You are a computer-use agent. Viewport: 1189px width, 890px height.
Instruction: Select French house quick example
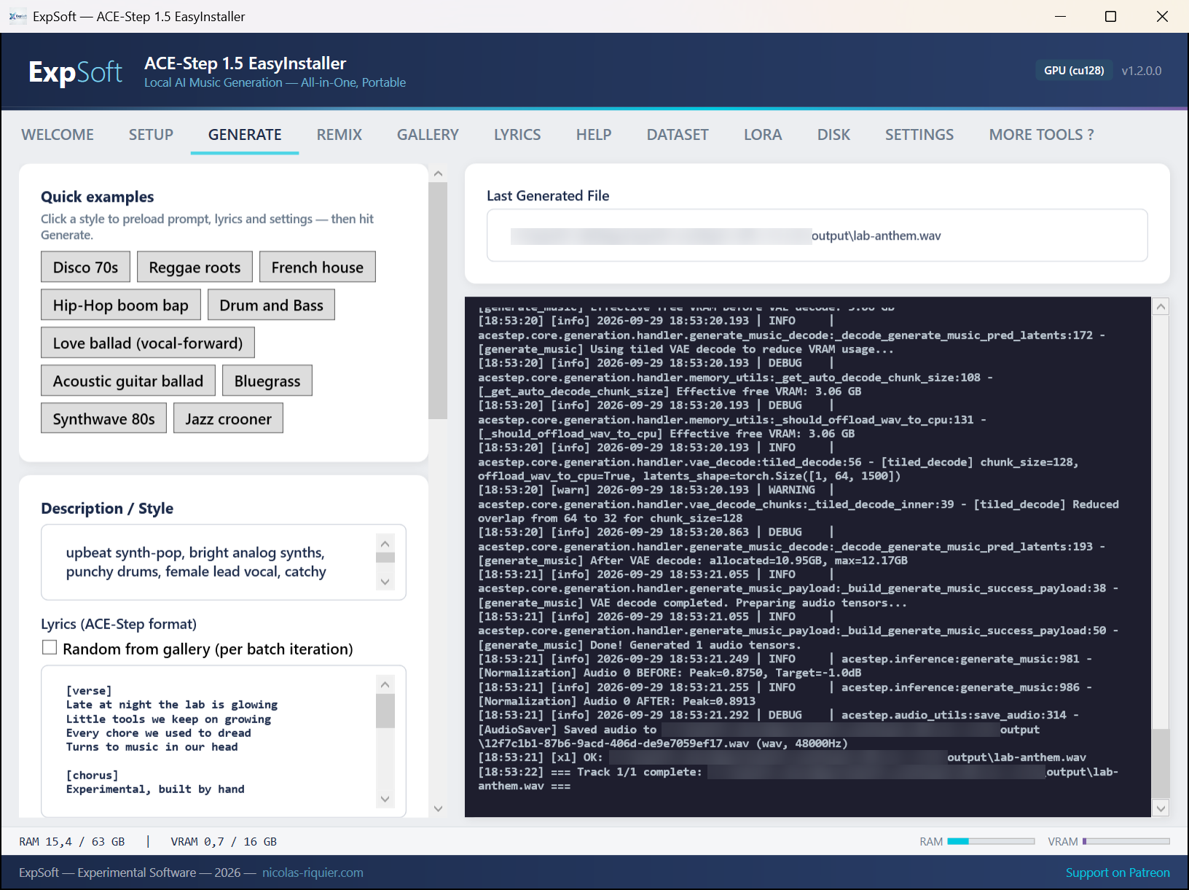[318, 267]
